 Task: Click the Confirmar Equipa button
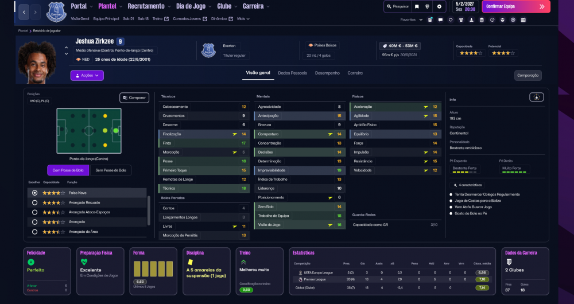click(x=516, y=6)
